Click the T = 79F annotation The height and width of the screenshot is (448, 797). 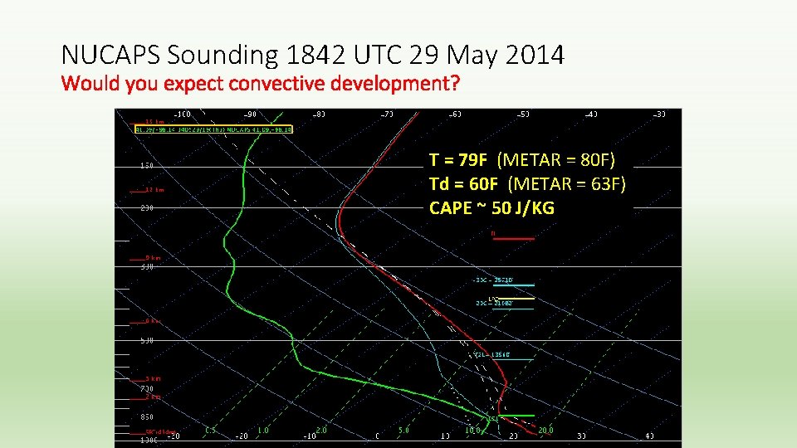tap(458, 160)
